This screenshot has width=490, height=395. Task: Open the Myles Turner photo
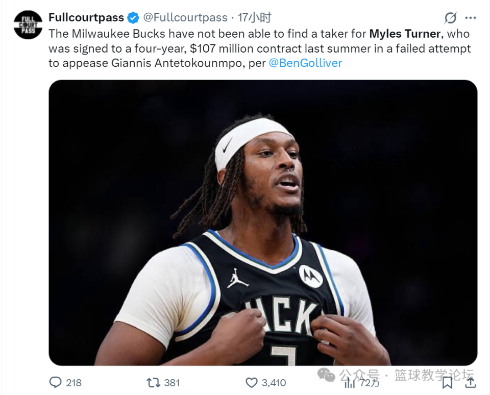[x=263, y=223]
